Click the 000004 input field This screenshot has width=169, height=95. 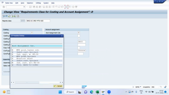pyautogui.click(x=82, y=51)
